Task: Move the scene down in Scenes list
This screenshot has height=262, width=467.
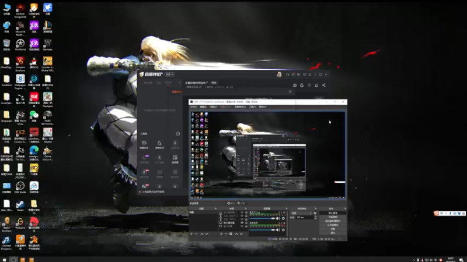Action: click(207, 234)
